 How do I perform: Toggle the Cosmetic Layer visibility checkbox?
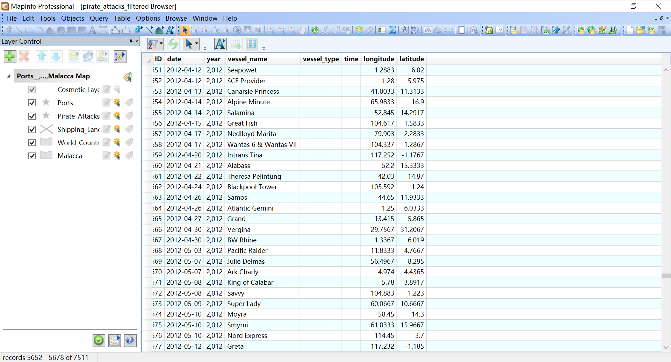pos(32,90)
